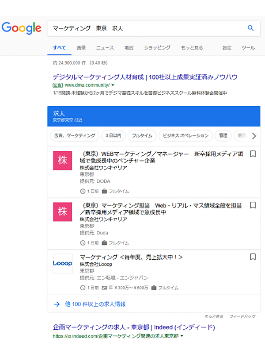265x354 pixels.
Task: Open 他 100 件以上の求人情報 link
Action: point(95,304)
